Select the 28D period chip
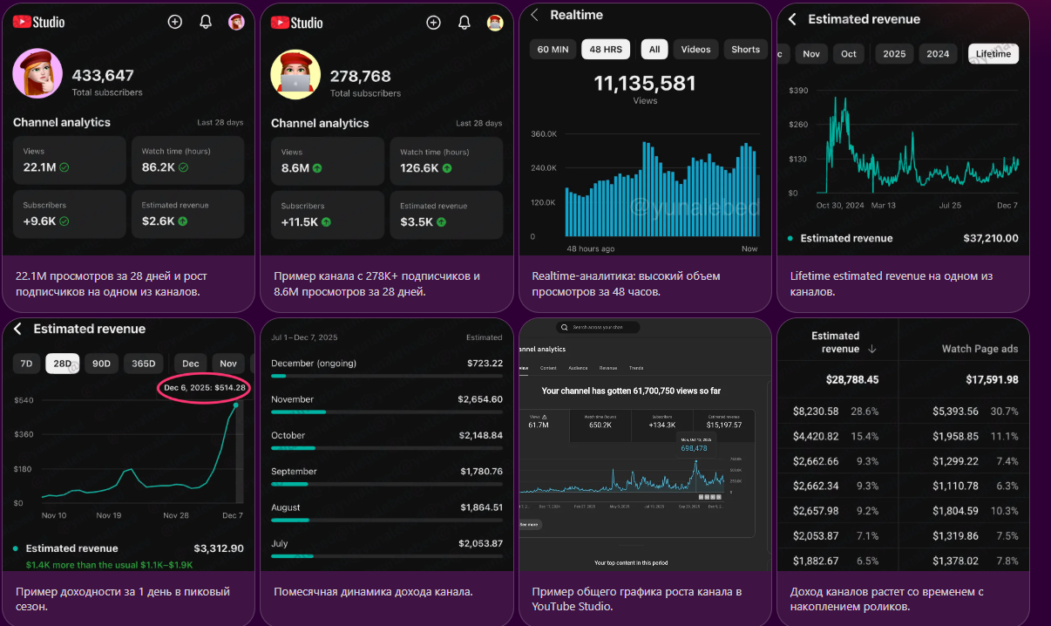 point(63,364)
